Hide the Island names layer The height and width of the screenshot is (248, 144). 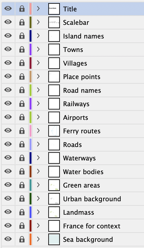(x=8, y=35)
